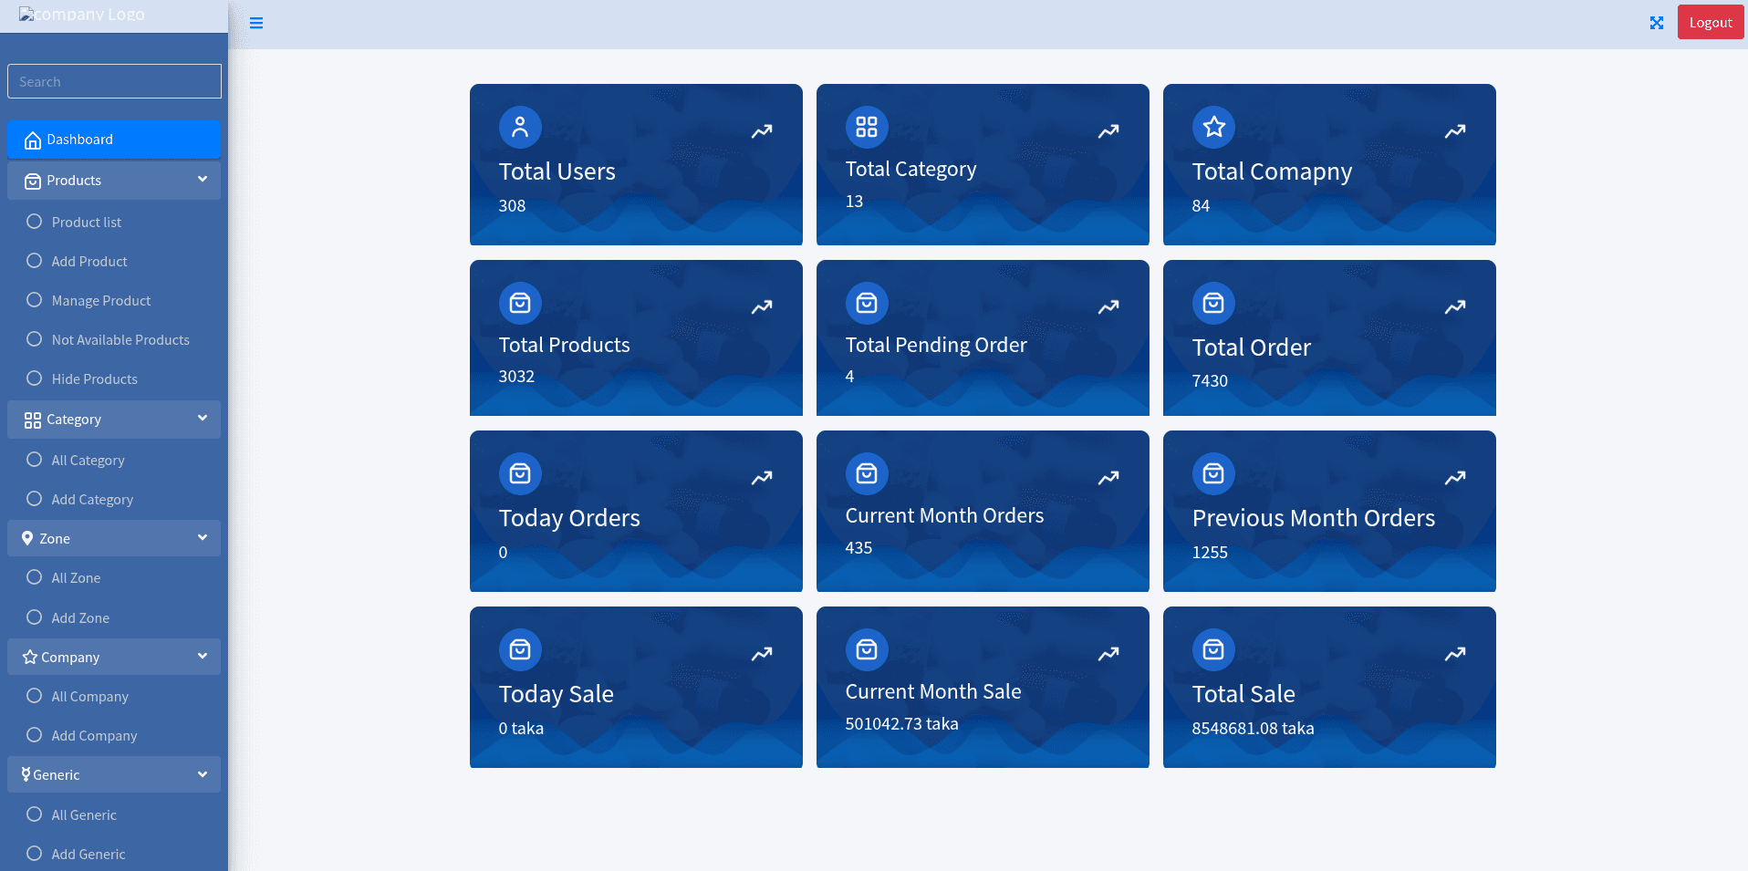1748x871 pixels.
Task: Click the fullscreen expand icon near Logout
Action: [x=1656, y=23]
